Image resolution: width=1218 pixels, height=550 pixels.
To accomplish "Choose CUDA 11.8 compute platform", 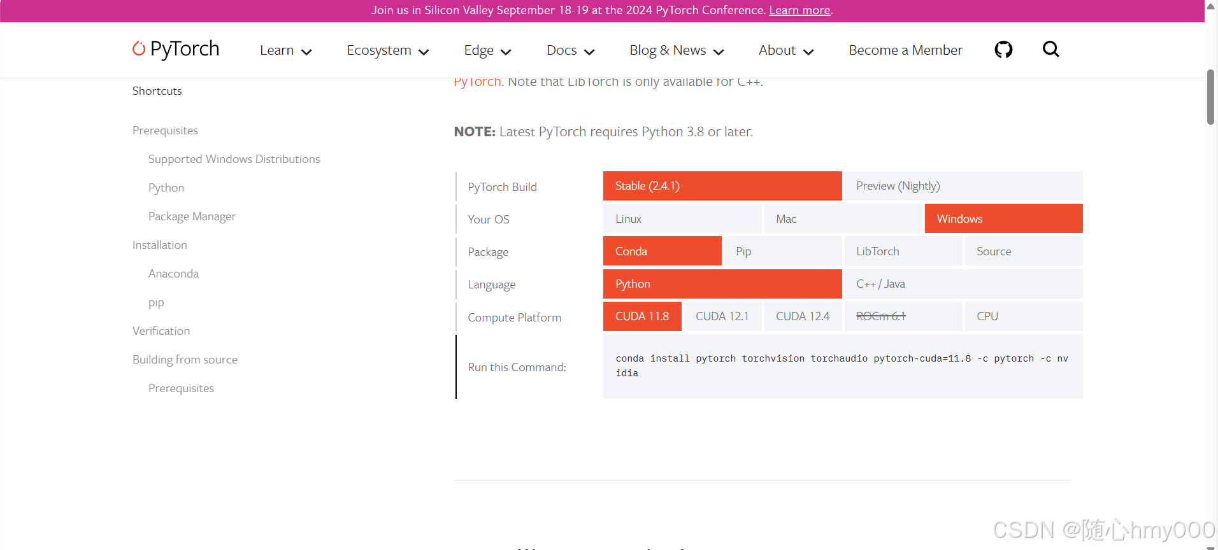I will click(x=642, y=316).
